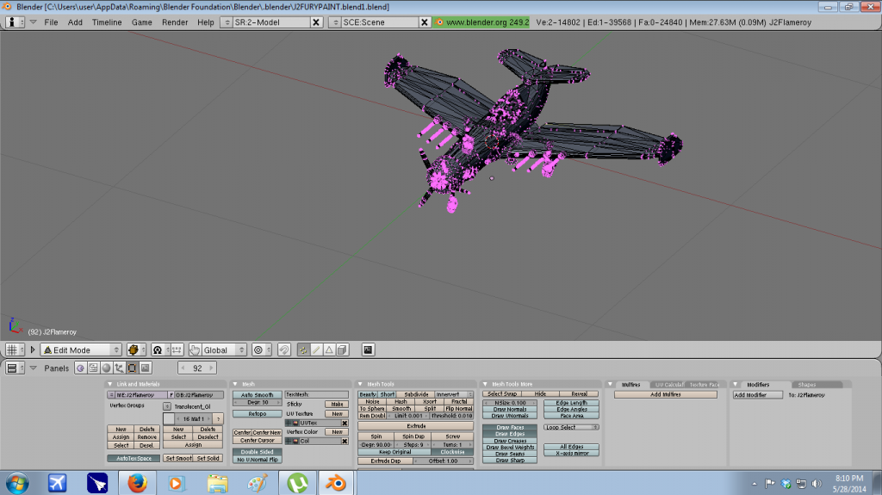Open the Add menu
The height and width of the screenshot is (495, 882).
pyautogui.click(x=75, y=22)
